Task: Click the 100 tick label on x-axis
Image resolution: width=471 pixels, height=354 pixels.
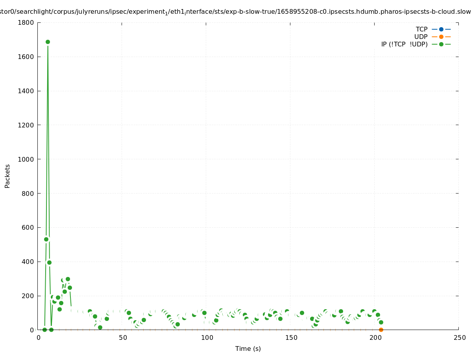Action: (x=207, y=338)
